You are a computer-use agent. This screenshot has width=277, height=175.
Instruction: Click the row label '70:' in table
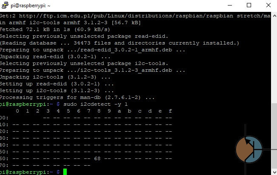pos(4,165)
